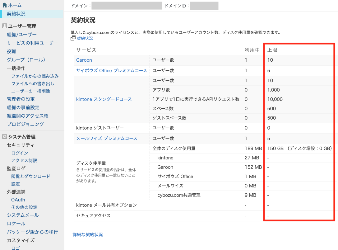
Task: Click the Garoon service link
Action: (84, 60)
